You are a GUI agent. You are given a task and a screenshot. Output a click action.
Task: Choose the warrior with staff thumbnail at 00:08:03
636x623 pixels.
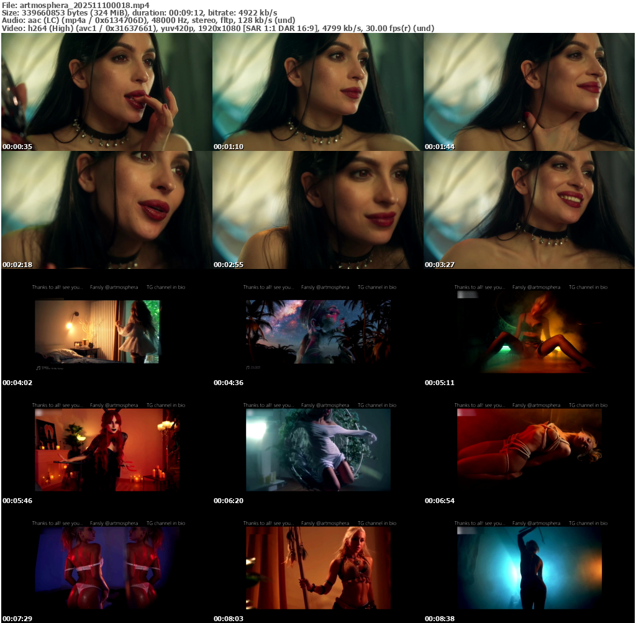point(319,568)
